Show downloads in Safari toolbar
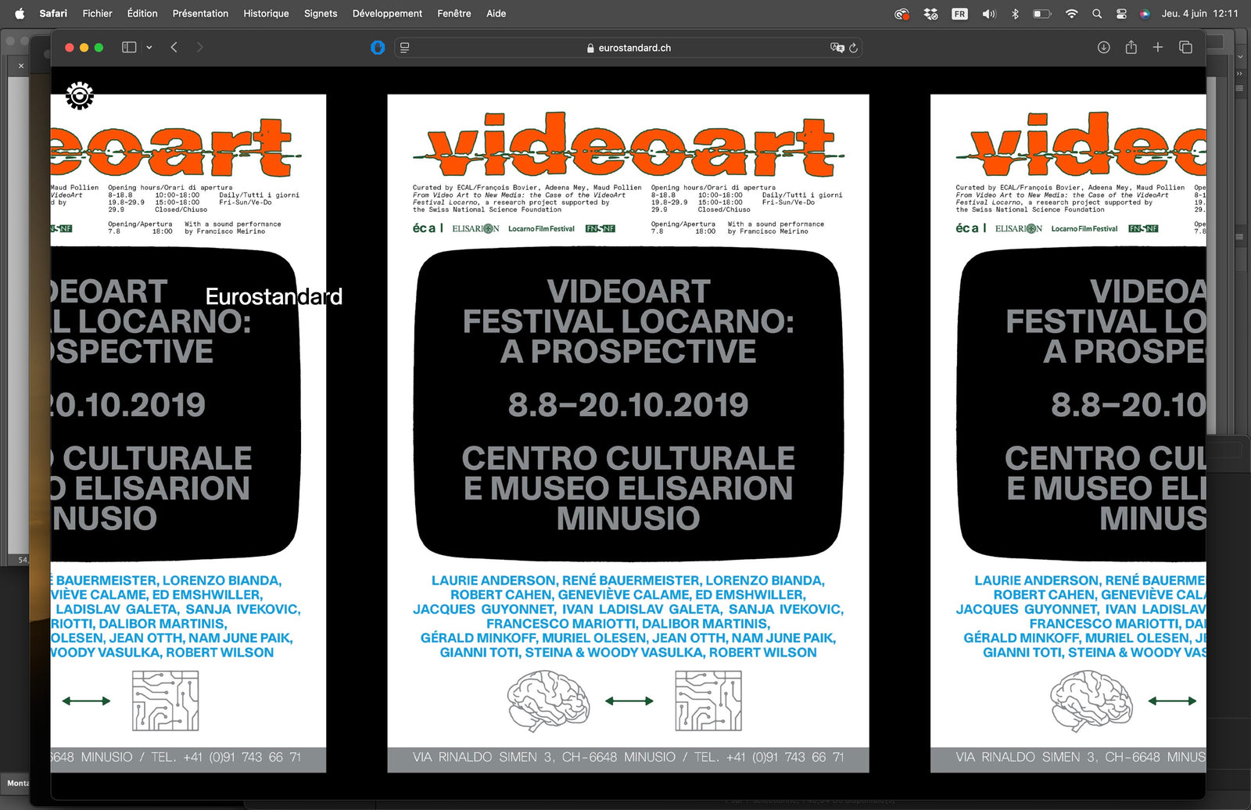 1104,48
